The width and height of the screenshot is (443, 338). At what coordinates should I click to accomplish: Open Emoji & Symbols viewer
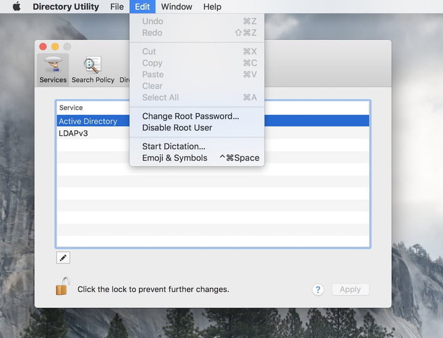tap(197, 158)
